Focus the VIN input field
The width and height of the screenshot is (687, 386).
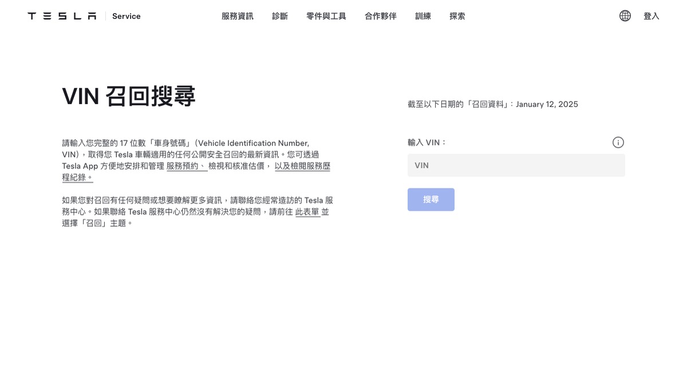pyautogui.click(x=516, y=165)
